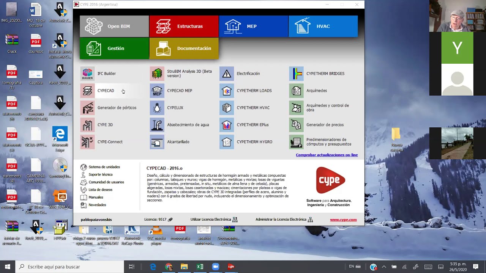The height and width of the screenshot is (273, 486).
Task: Click the CYPE taskbar app icon
Action: pos(231,267)
